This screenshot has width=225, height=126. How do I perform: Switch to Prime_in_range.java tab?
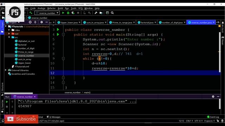click(122, 22)
